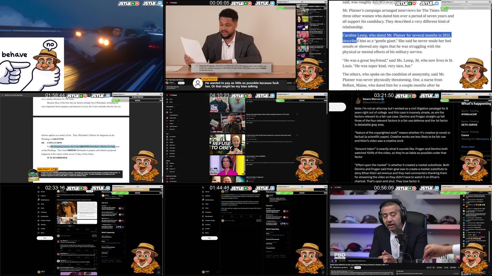The image size is (492, 276).
Task: Open options menu for the NBC News Platner video
Action: click(297, 114)
